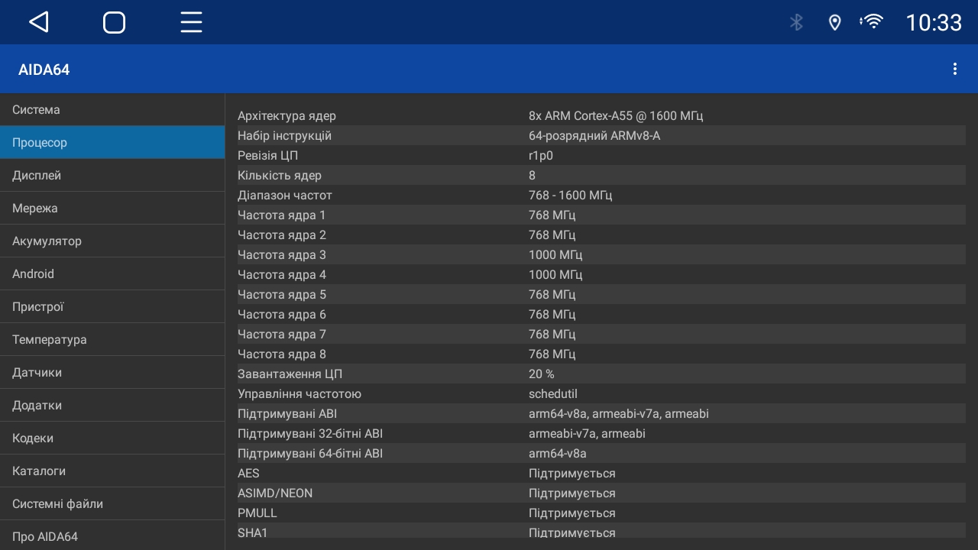Open the recent apps menu icon

coord(191,22)
